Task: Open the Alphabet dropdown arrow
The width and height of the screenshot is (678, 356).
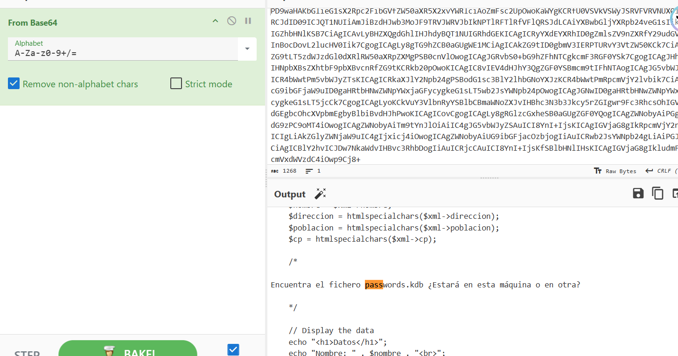Action: click(x=247, y=49)
